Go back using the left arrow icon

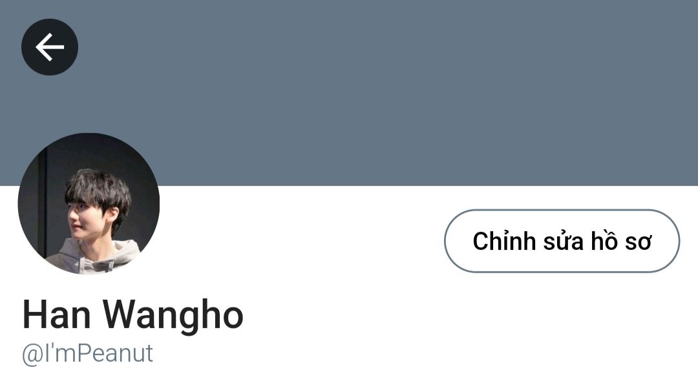(50, 47)
